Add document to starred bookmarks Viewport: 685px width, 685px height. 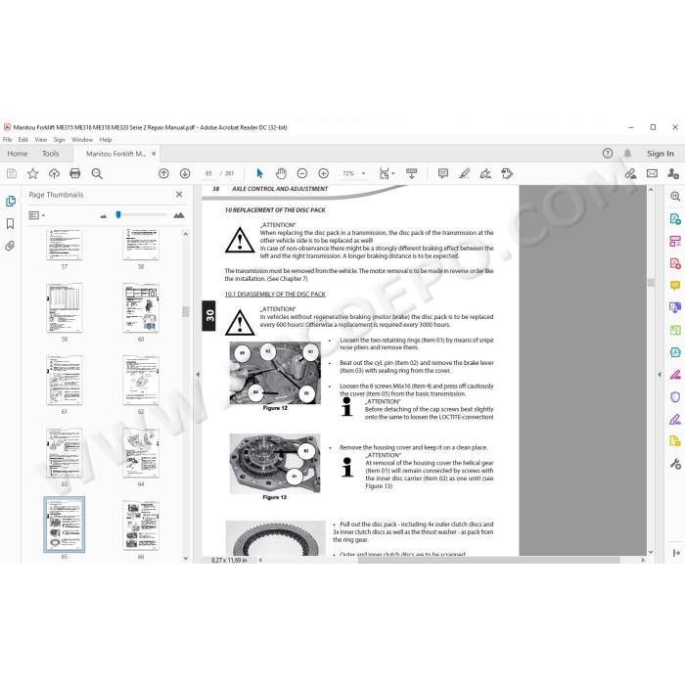(x=32, y=173)
